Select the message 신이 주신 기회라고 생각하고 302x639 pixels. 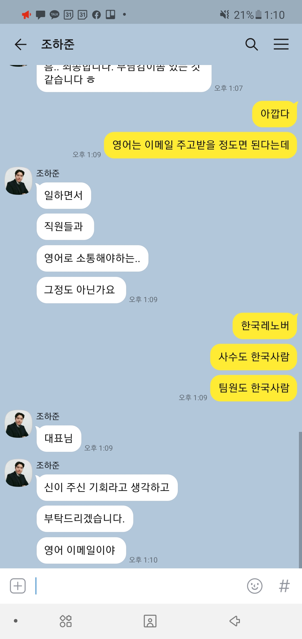[x=107, y=488]
